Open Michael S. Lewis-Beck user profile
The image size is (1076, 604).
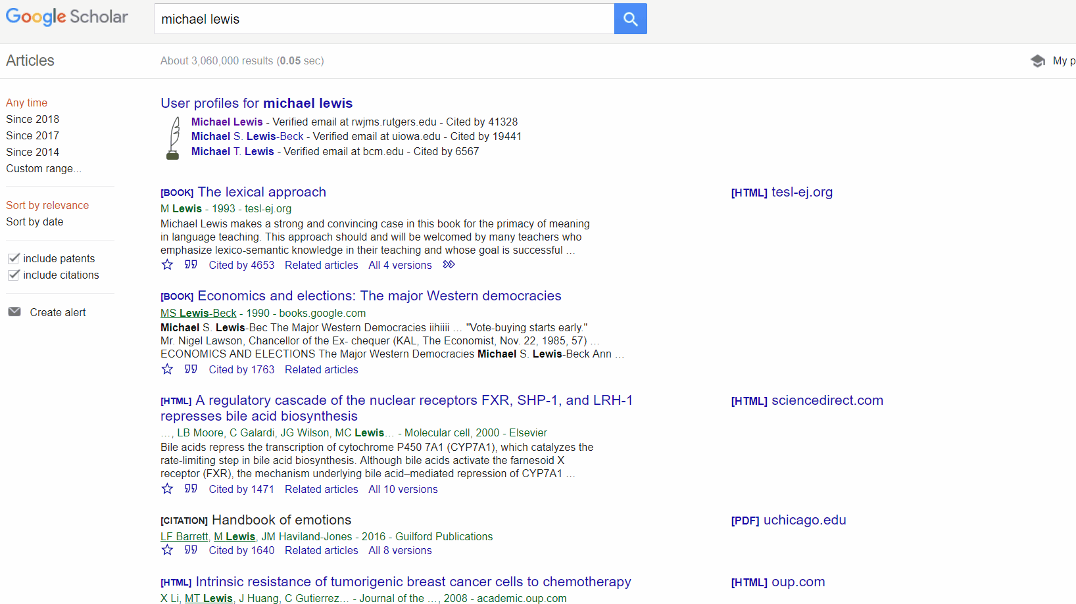(x=247, y=136)
